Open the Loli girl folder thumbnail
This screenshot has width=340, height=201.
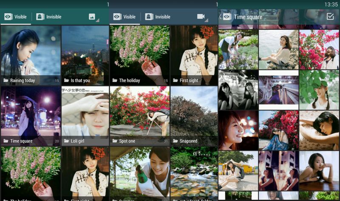[85, 116]
